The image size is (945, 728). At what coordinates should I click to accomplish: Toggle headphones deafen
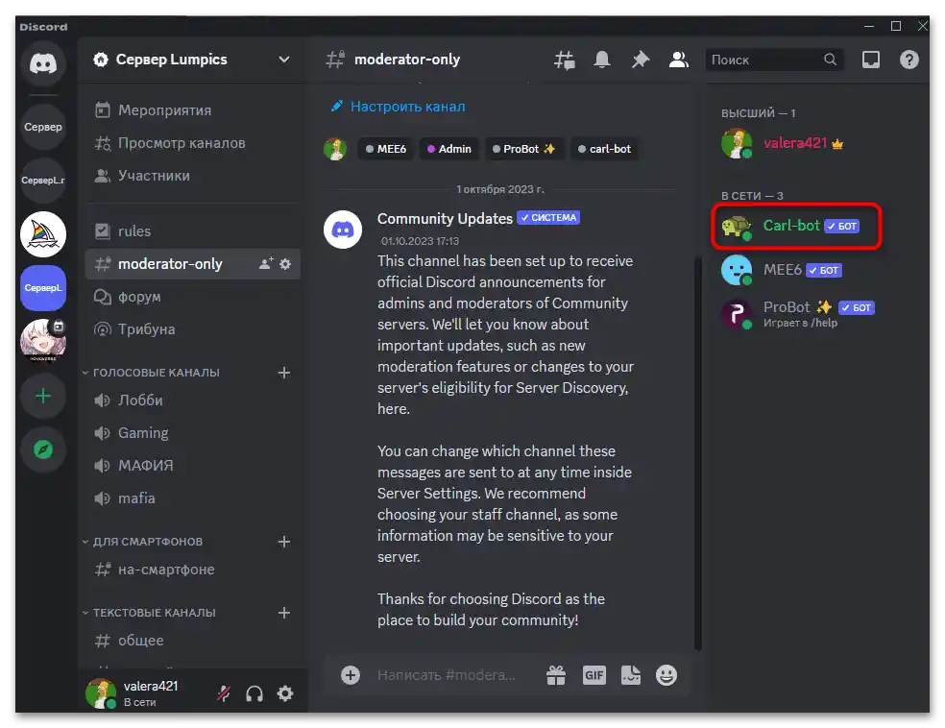coord(254,693)
